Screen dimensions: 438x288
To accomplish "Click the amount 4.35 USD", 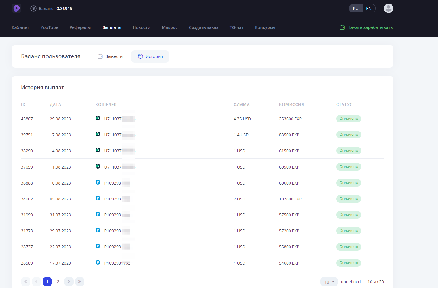I will (242, 119).
